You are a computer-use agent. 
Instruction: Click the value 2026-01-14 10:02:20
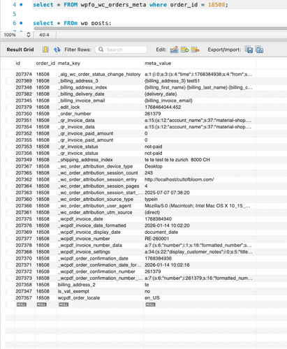(200, 225)
